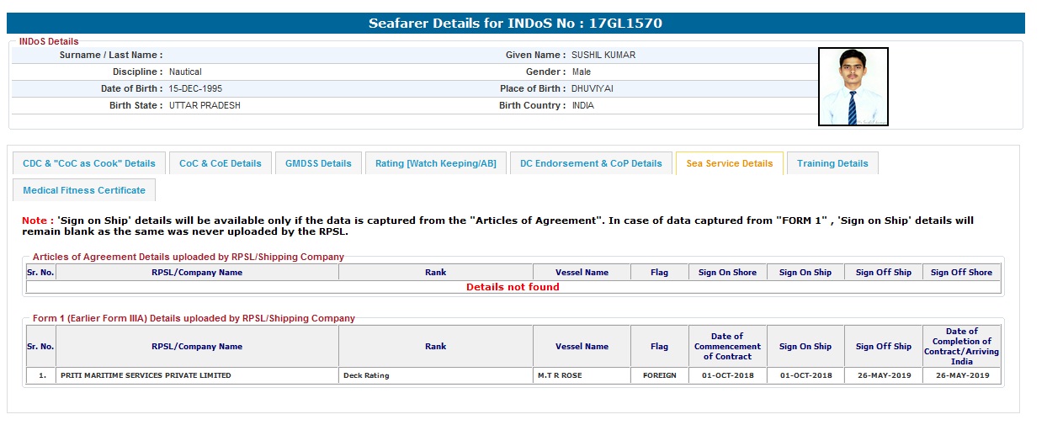This screenshot has height=425, width=1047.
Task: Open Medical Fitness Certificate tab
Action: [84, 190]
